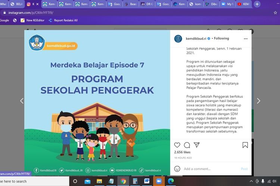
Task: Toggle the Following button
Action: tap(221, 38)
